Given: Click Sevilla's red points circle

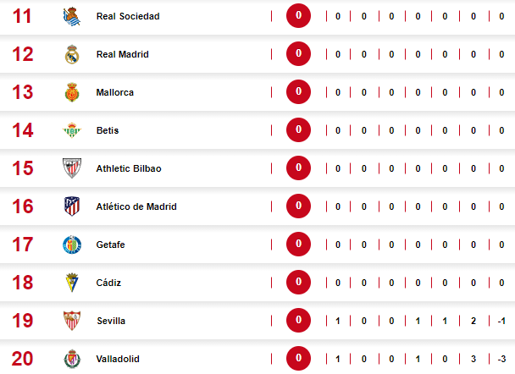Looking at the screenshot, I should (299, 321).
